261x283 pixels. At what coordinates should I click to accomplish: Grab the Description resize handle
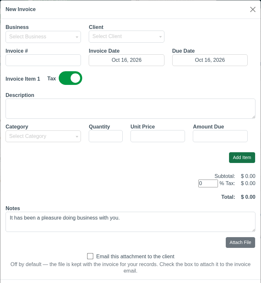(253, 117)
